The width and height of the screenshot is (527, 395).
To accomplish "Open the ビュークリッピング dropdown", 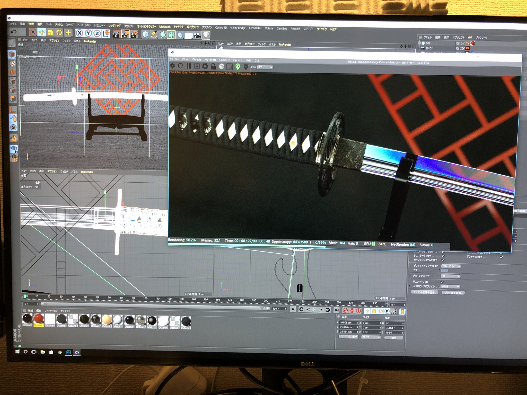I will click(451, 276).
